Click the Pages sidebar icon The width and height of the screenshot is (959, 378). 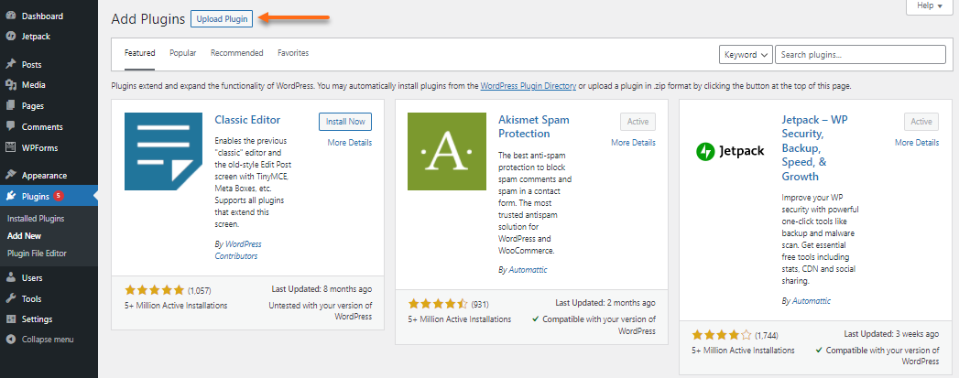(x=10, y=105)
